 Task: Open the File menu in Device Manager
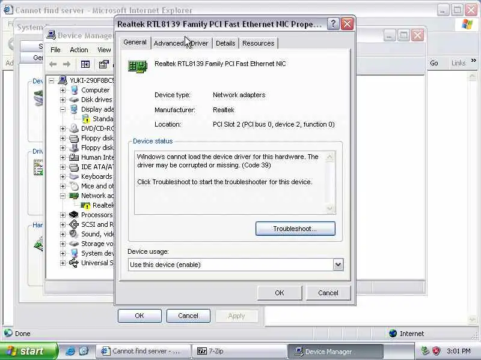click(55, 50)
